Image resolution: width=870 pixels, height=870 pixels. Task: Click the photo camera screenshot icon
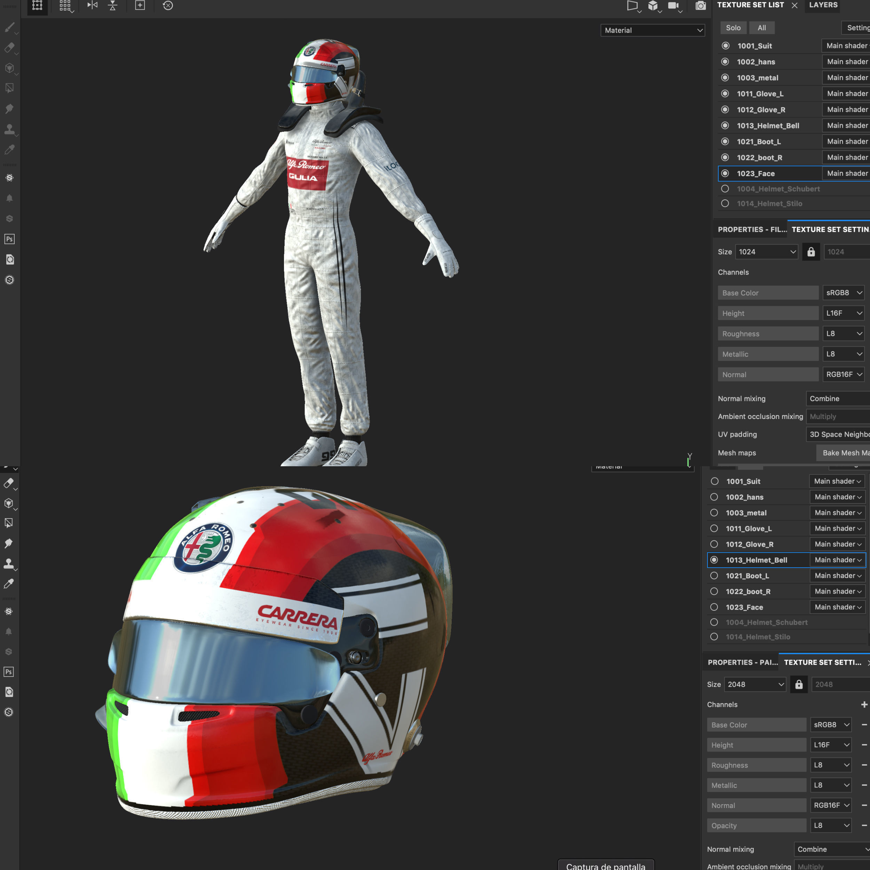[701, 6]
